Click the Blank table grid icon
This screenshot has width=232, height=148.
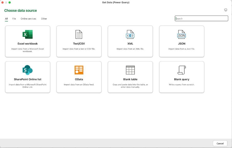130,70
